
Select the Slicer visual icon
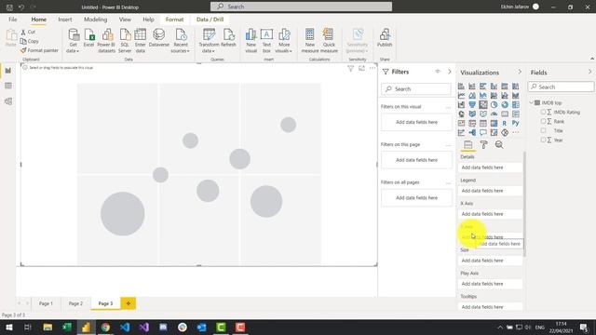click(x=472, y=123)
